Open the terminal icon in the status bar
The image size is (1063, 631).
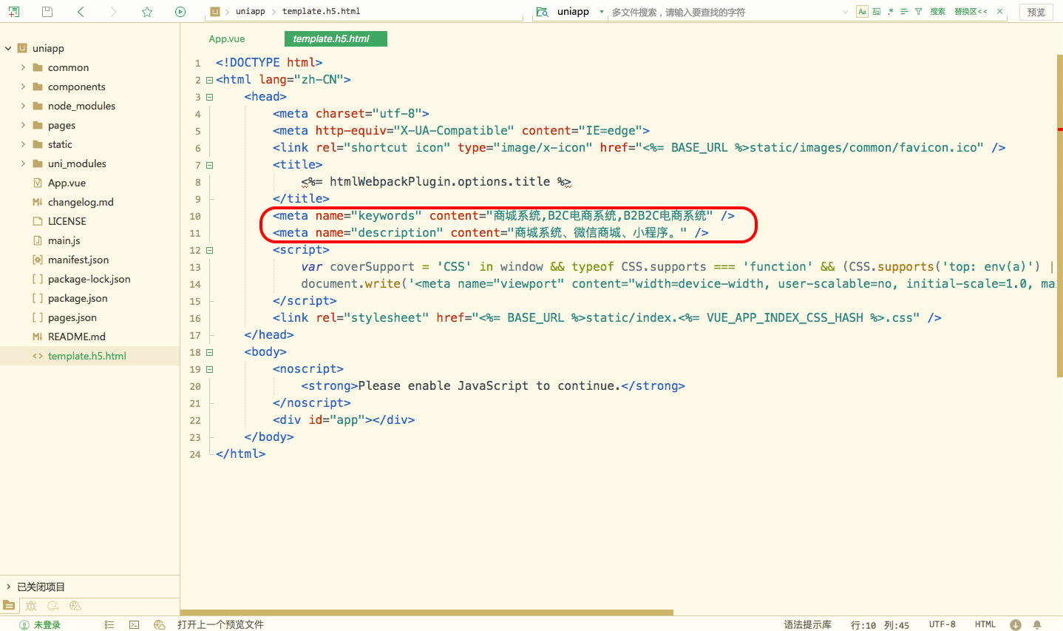(x=134, y=625)
